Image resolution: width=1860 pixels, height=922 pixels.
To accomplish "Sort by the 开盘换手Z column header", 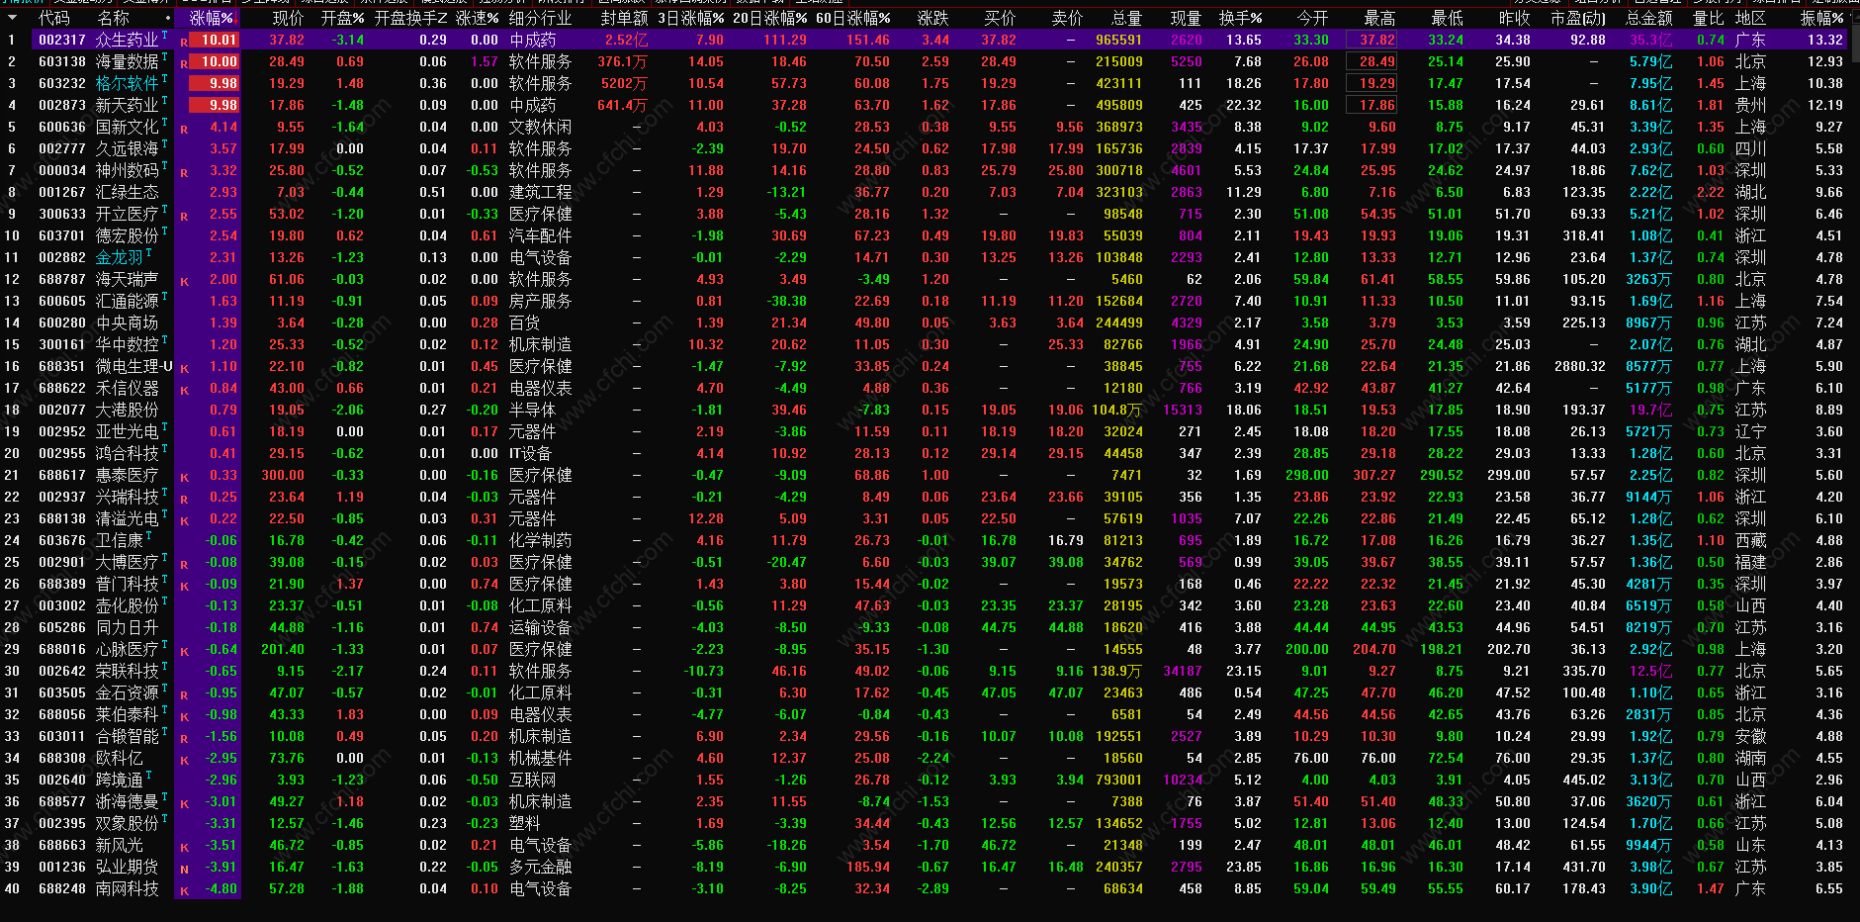I will (x=410, y=18).
